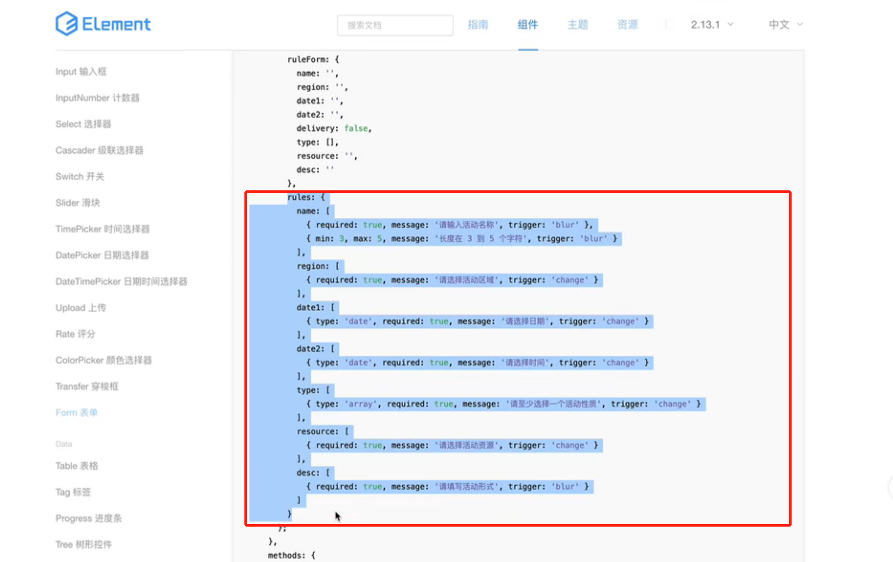This screenshot has width=893, height=562.
Task: Open DateTimePicker 日期时间选择器 in sidebar
Action: coord(121,282)
